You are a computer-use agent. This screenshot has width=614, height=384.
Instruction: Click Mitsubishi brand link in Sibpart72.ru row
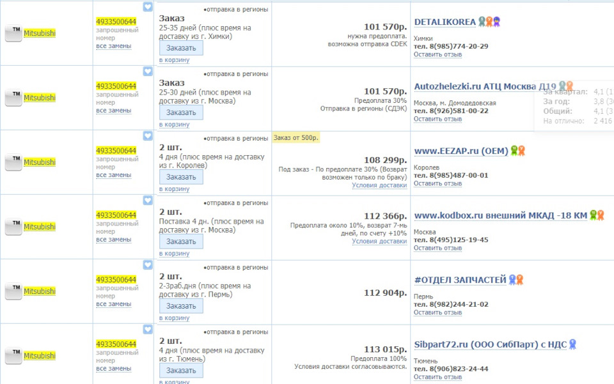click(40, 356)
